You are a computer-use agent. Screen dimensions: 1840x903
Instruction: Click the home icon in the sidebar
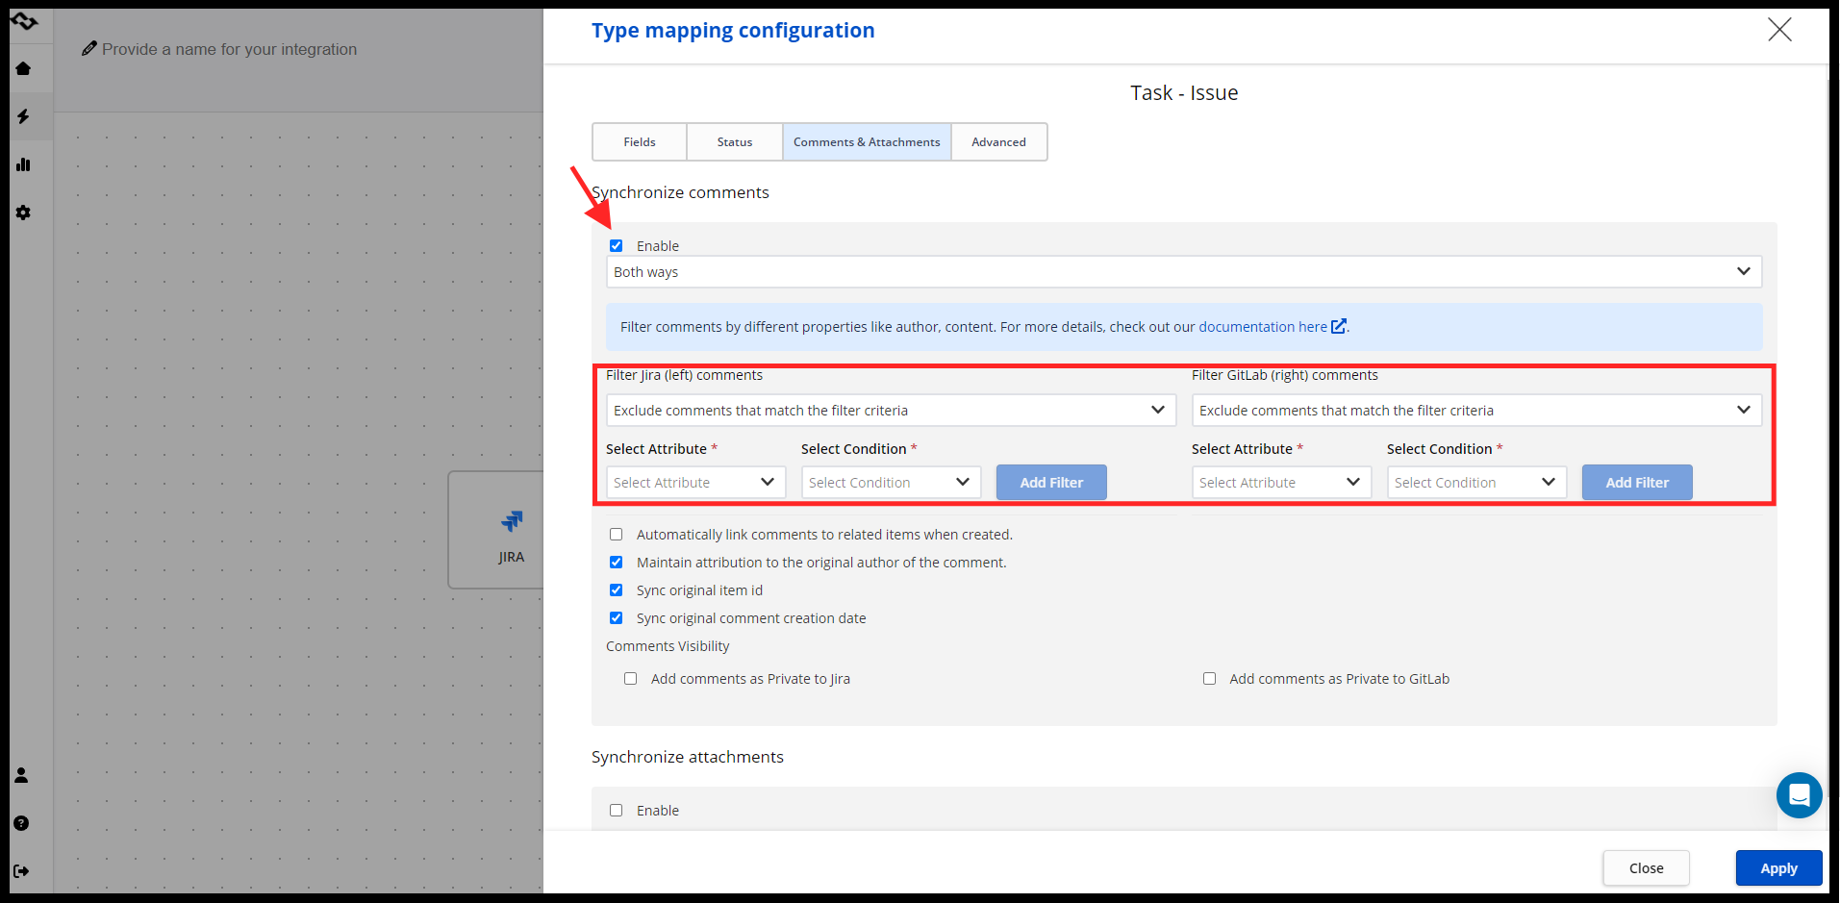[23, 68]
